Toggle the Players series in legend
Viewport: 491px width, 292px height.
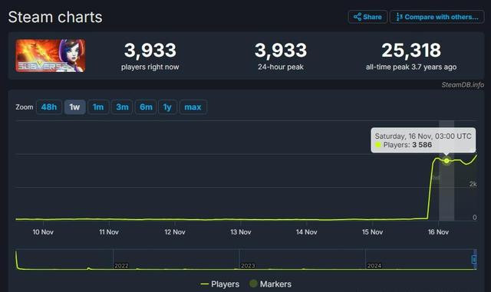220,284
